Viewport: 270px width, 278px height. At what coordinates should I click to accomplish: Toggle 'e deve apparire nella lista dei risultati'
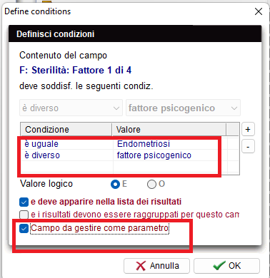(x=24, y=202)
